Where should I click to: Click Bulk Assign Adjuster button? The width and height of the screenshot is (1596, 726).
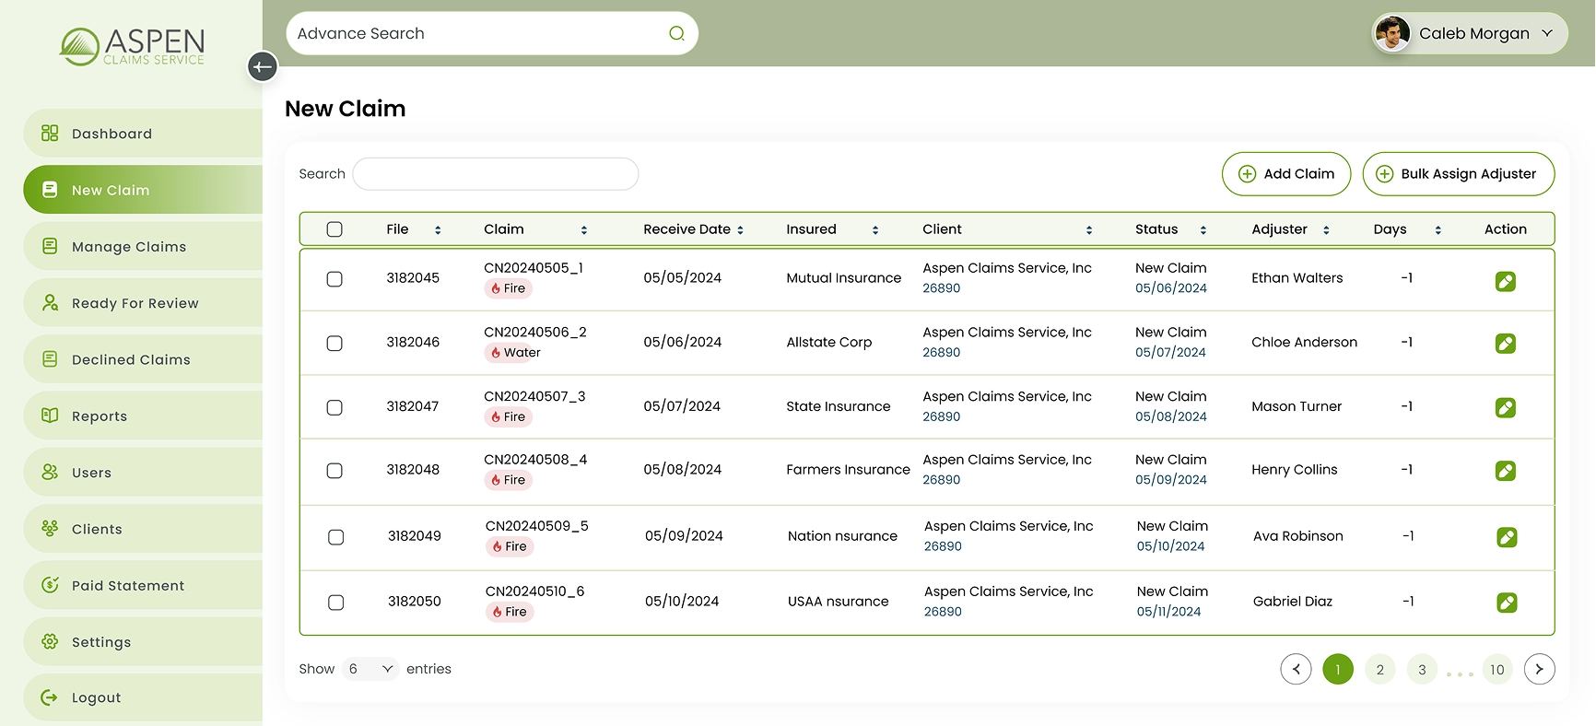click(x=1458, y=174)
